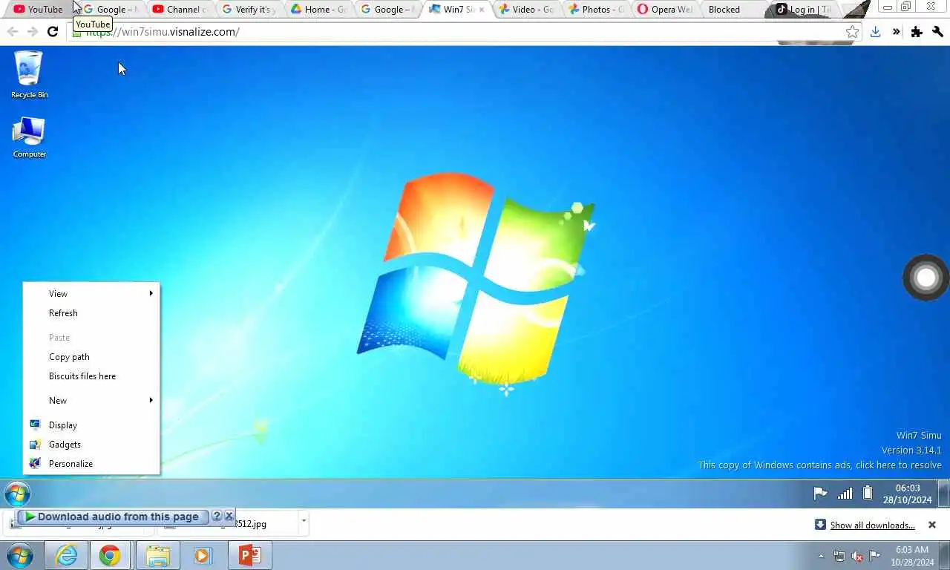Expand the toolbar overflow chevron
950x570 pixels.
click(896, 32)
